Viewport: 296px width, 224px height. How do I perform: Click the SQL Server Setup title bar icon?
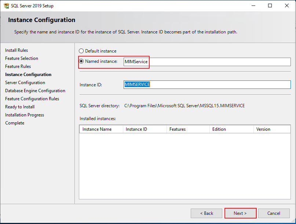(x=6, y=6)
